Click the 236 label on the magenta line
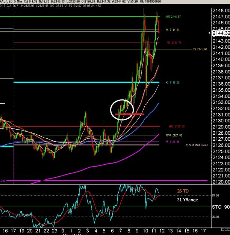 pyautogui.click(x=3, y=181)
